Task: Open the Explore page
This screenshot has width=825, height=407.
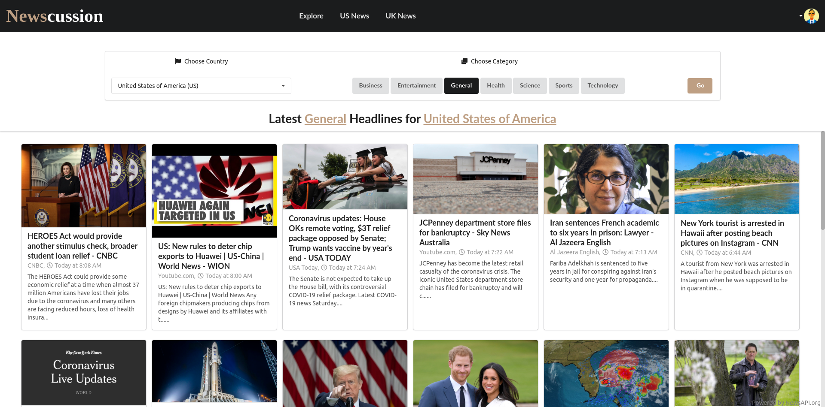Action: 311,16
